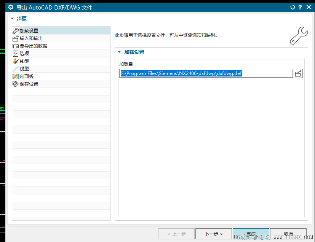Viewport: 315px width, 242px height.
Task: Click the 要导出的数据 step icon
Action: pyautogui.click(x=16, y=46)
